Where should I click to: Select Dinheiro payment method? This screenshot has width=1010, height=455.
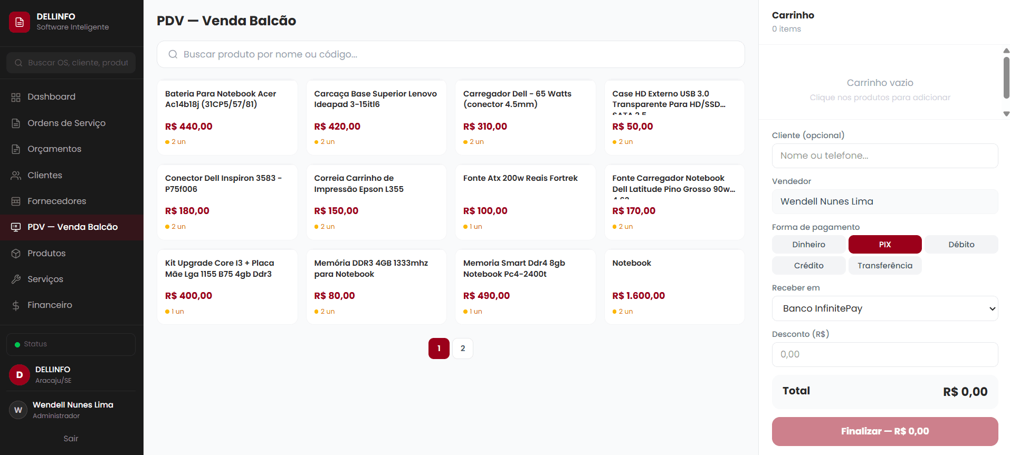(808, 245)
